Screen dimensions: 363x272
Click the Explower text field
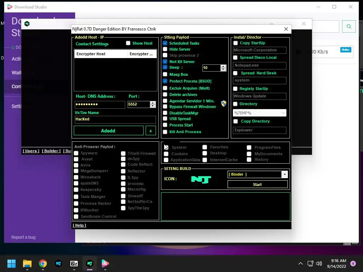click(259, 130)
